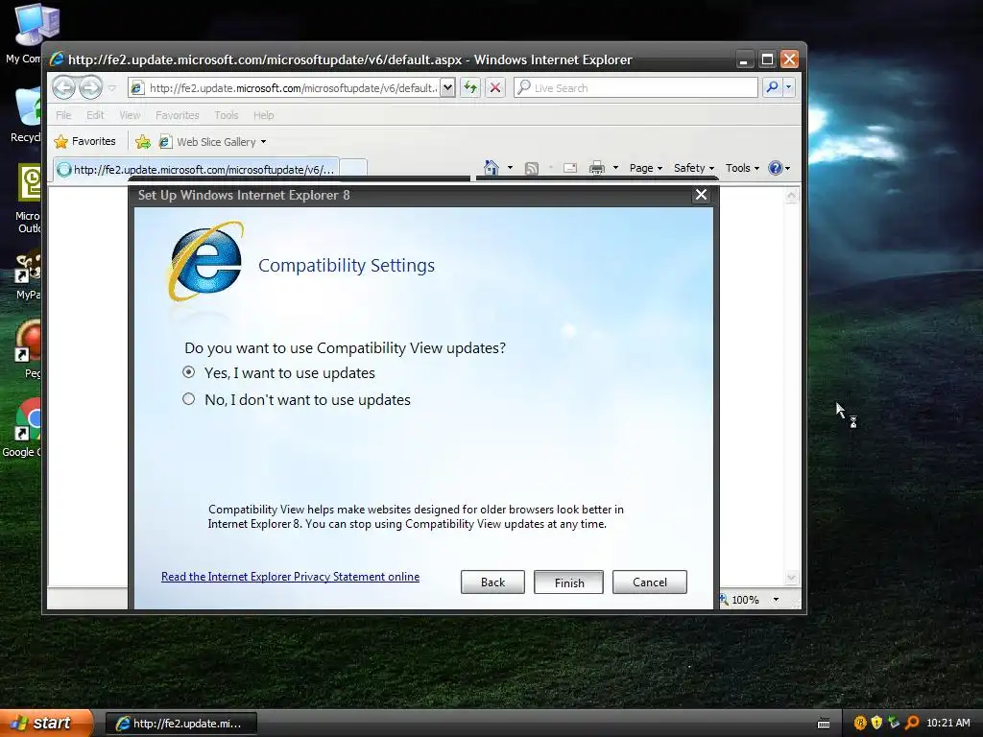Screen dimensions: 983x737
Task: Open the Safety command bar menu
Action: click(x=693, y=168)
